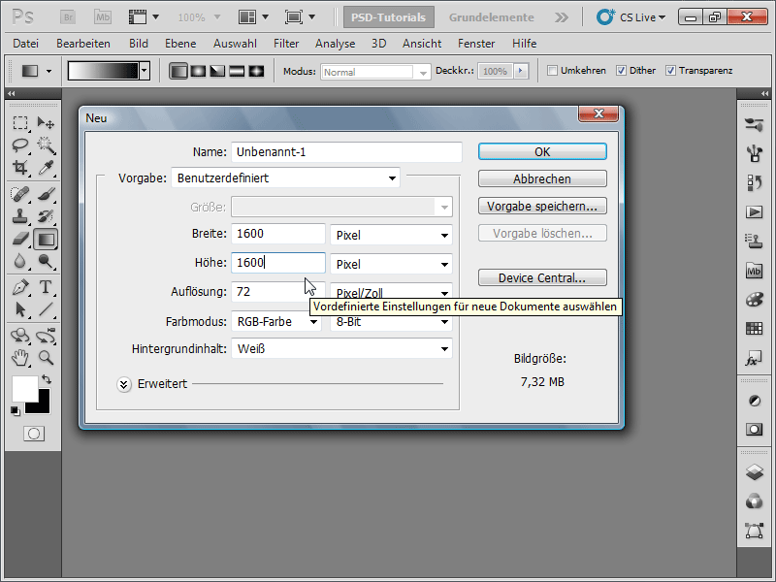Launch Mini Bridge from application bar
The width and height of the screenshot is (776, 582).
pos(103,17)
